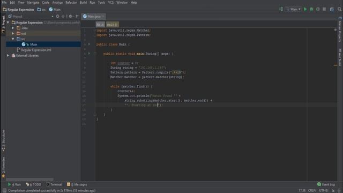Run class gutter arrow beside class Main
343x193 pixels.
point(89,44)
